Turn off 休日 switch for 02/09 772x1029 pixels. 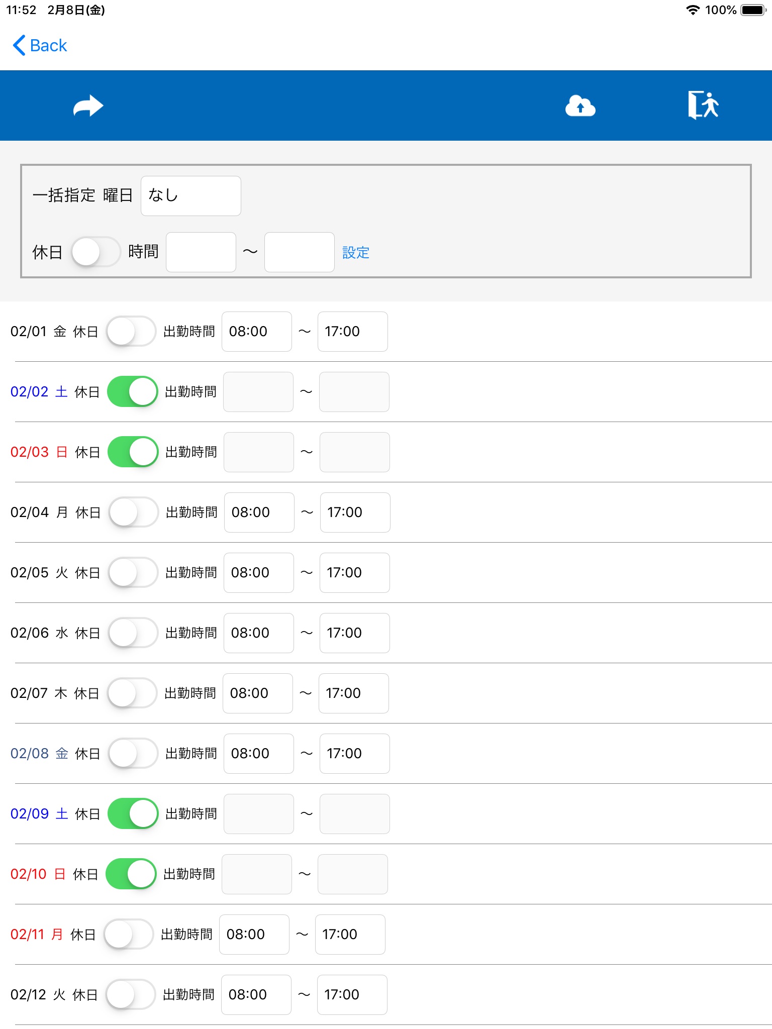pyautogui.click(x=133, y=814)
